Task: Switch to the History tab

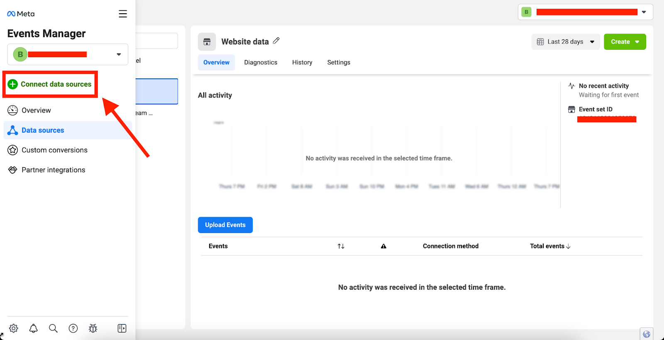Action: (x=302, y=63)
